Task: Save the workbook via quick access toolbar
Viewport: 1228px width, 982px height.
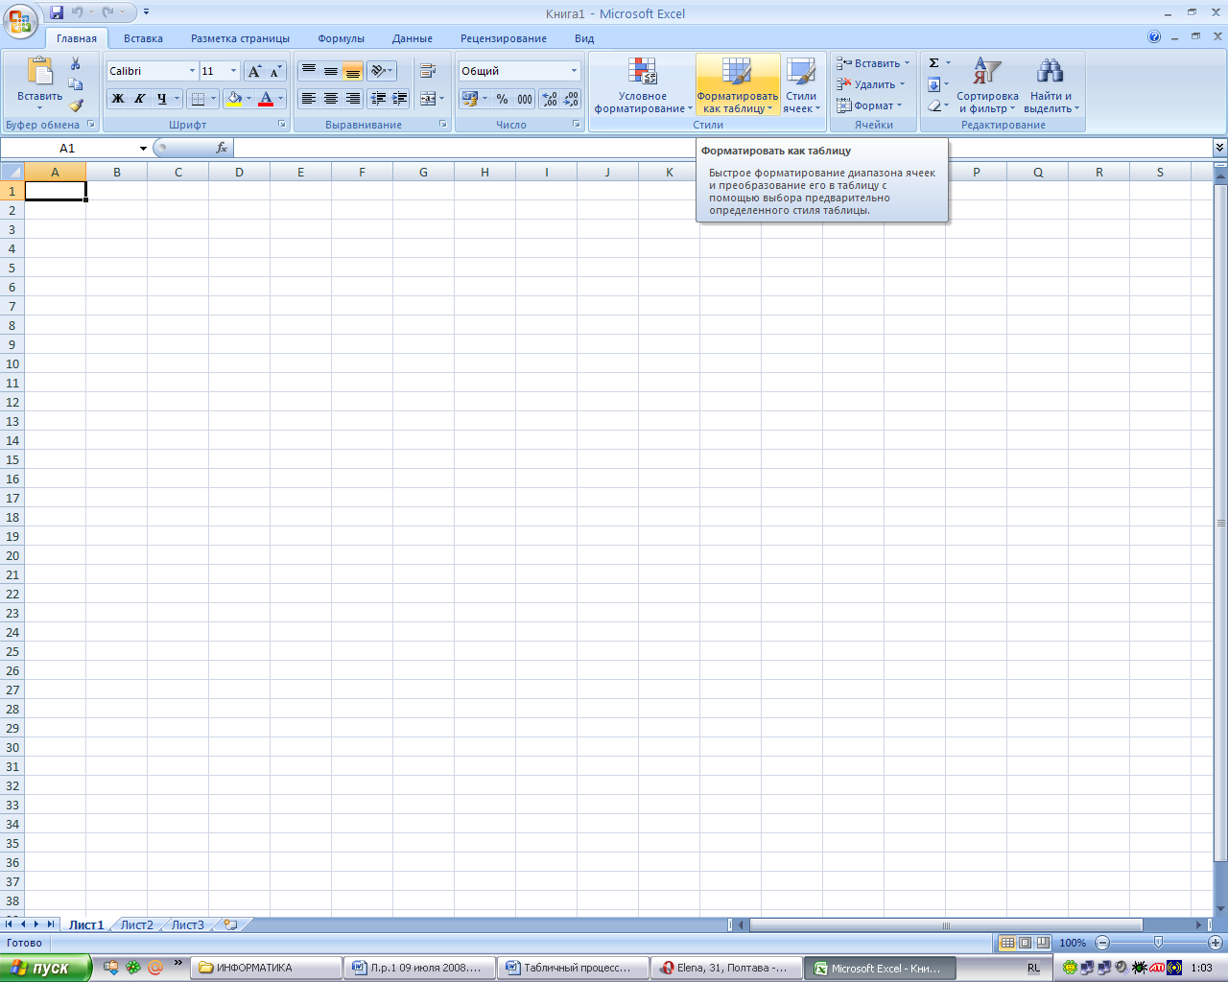Action: pos(57,12)
